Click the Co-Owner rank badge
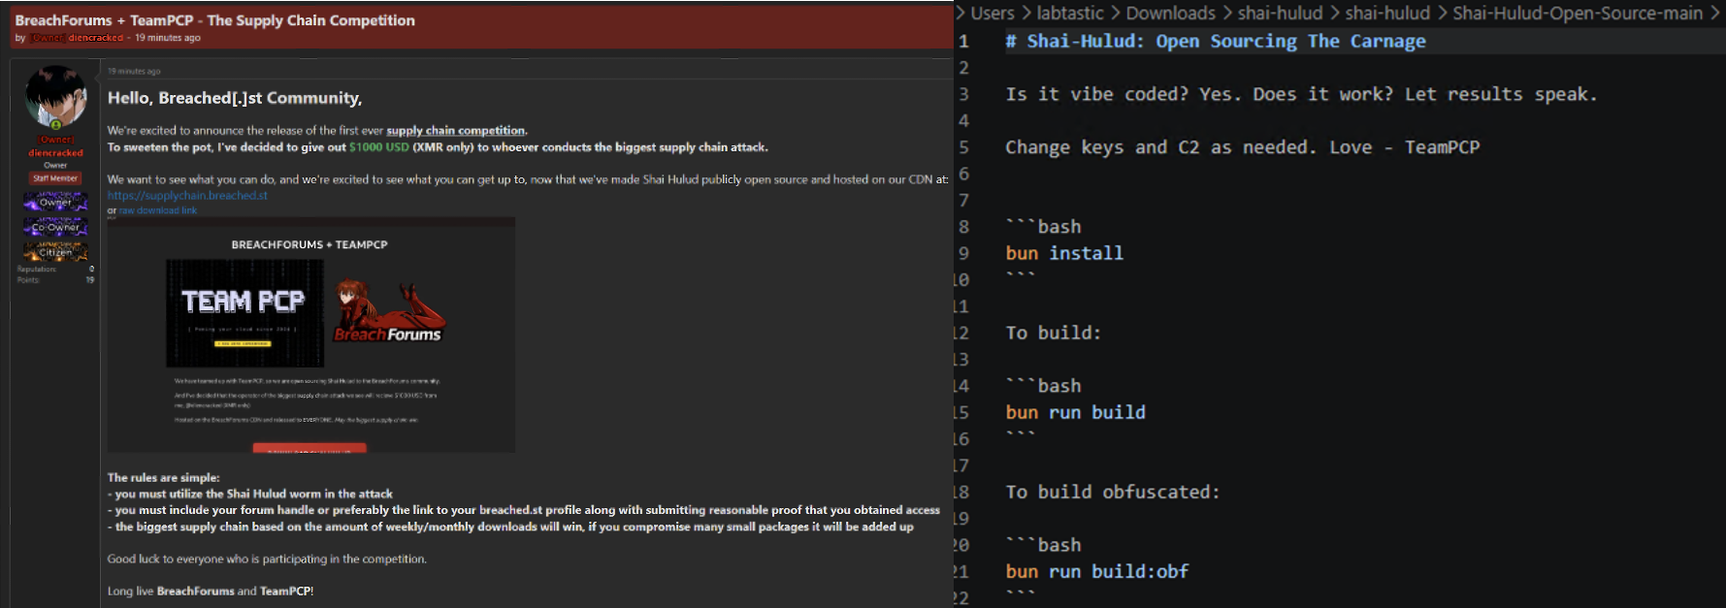This screenshot has height=608, width=1726. point(55,227)
